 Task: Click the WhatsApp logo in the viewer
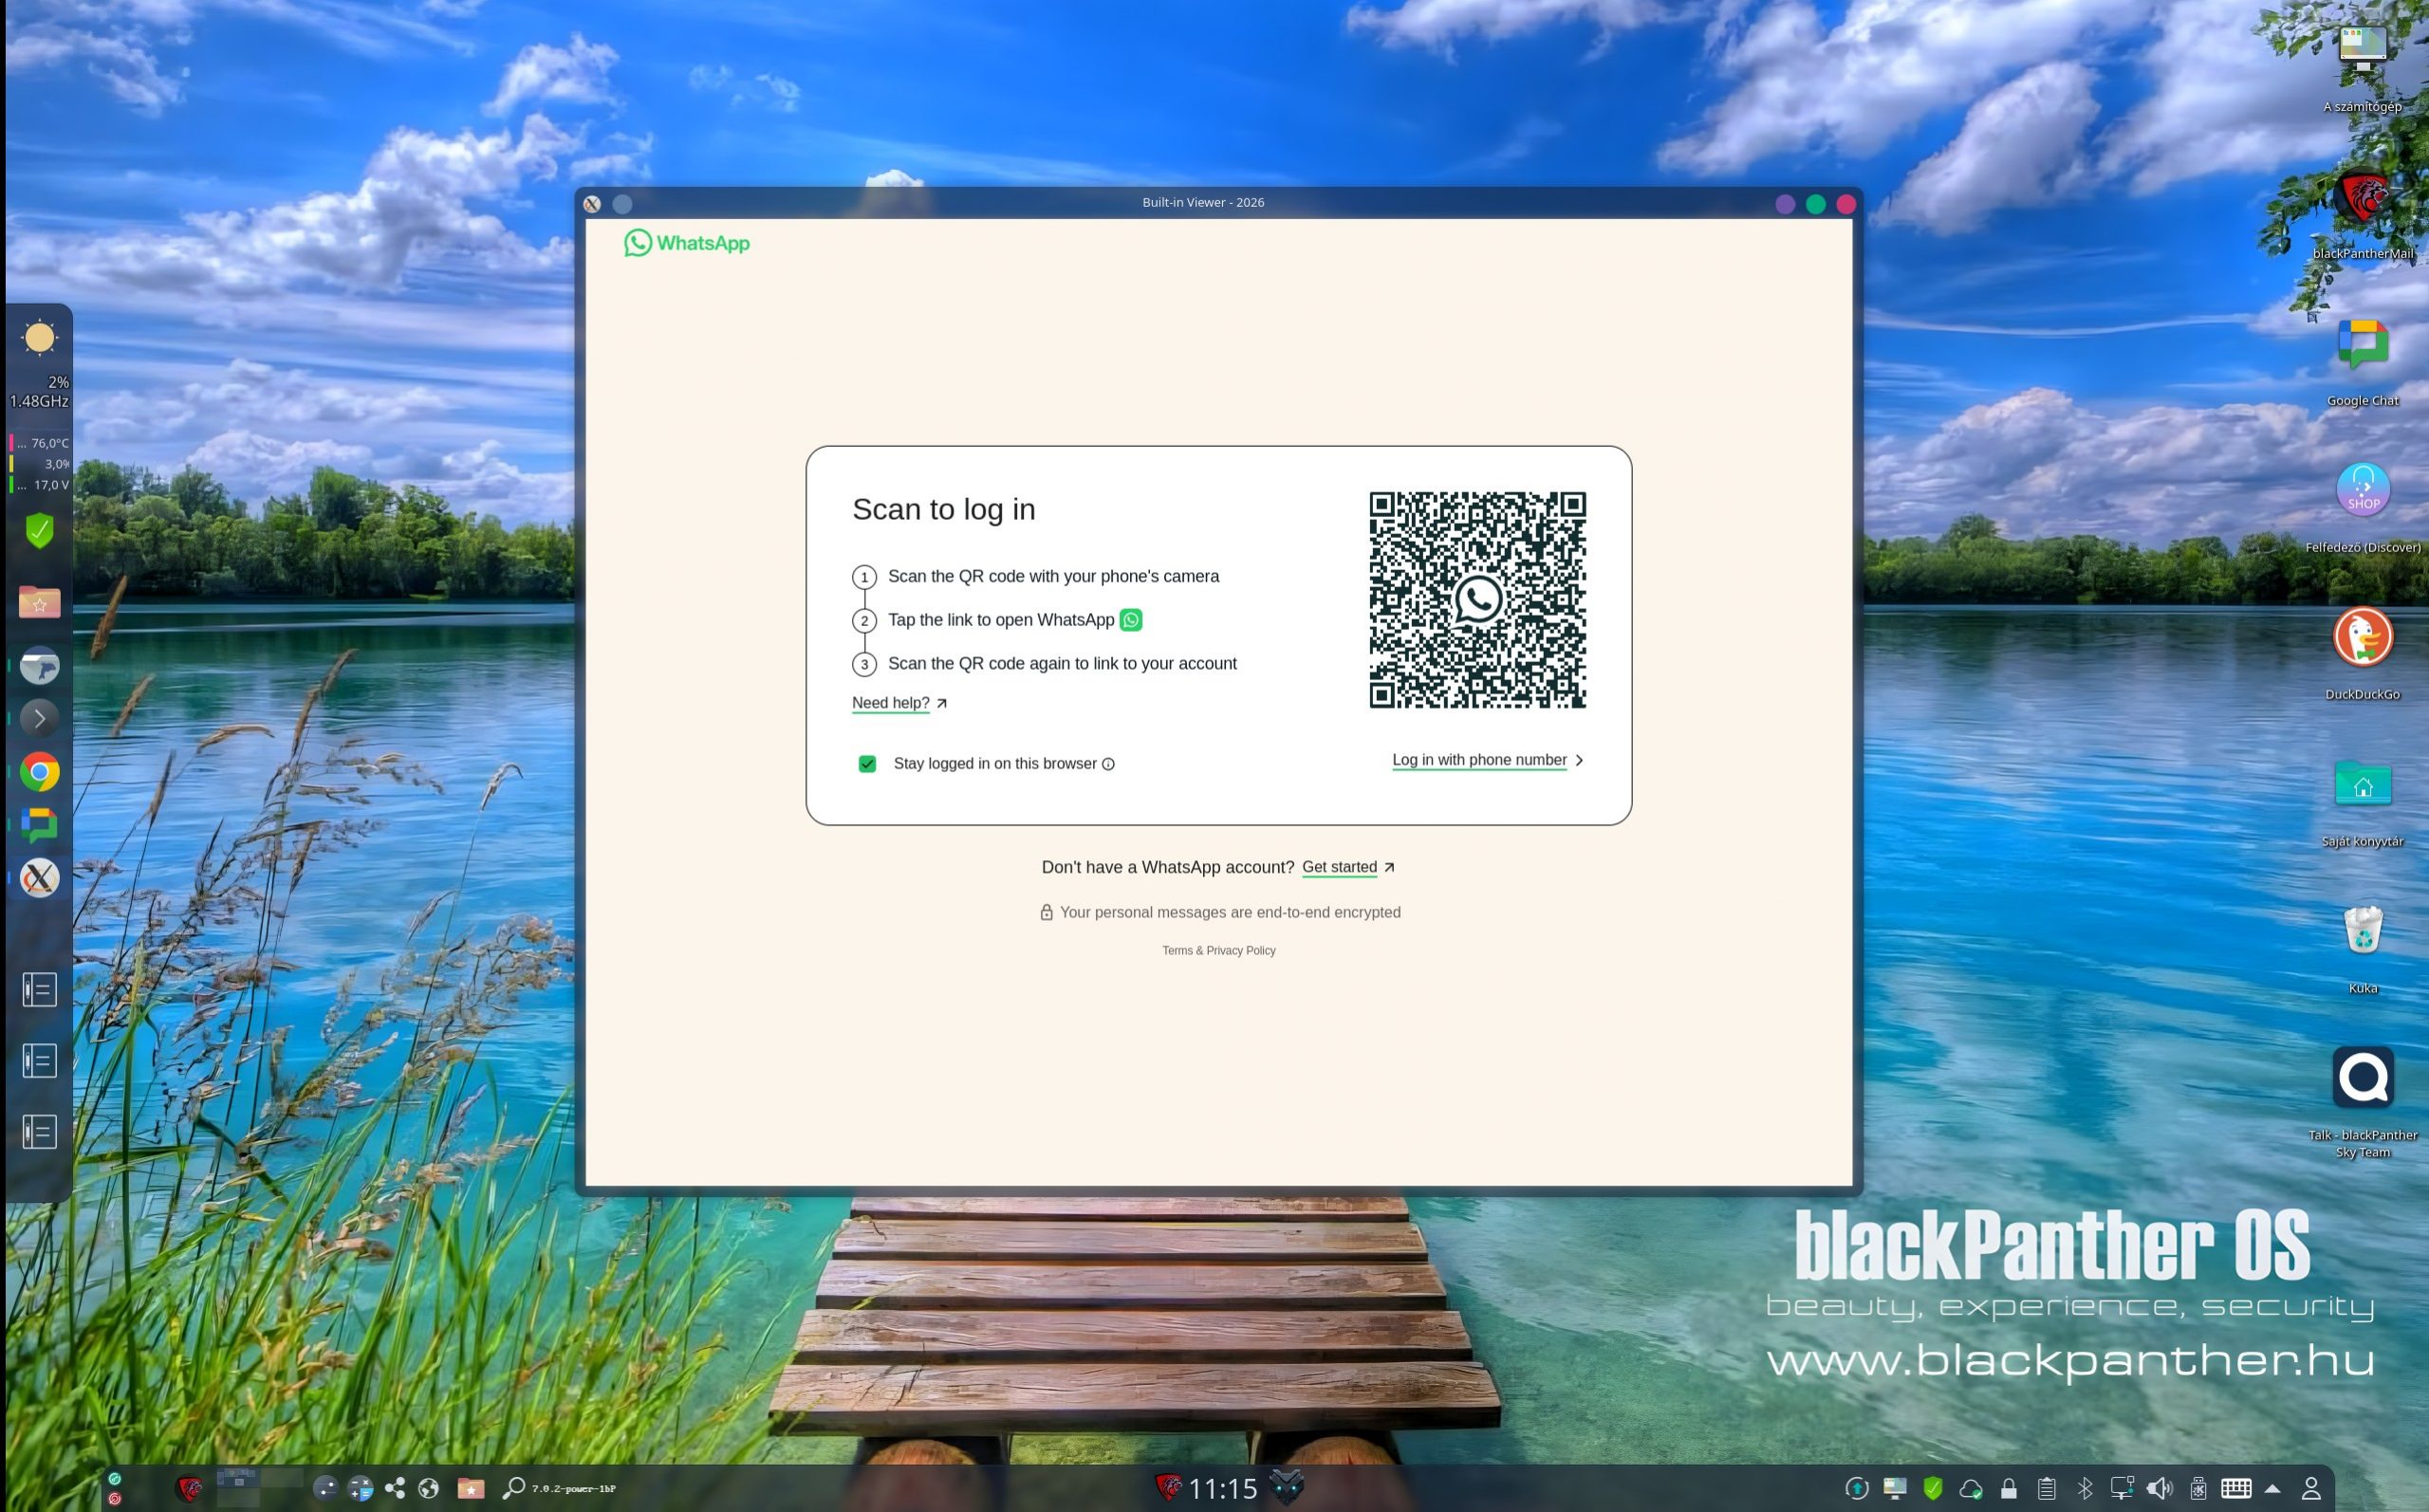[x=687, y=243]
